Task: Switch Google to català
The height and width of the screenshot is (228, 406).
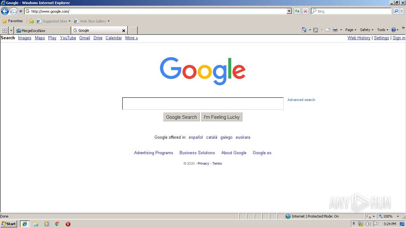Action: (212, 137)
